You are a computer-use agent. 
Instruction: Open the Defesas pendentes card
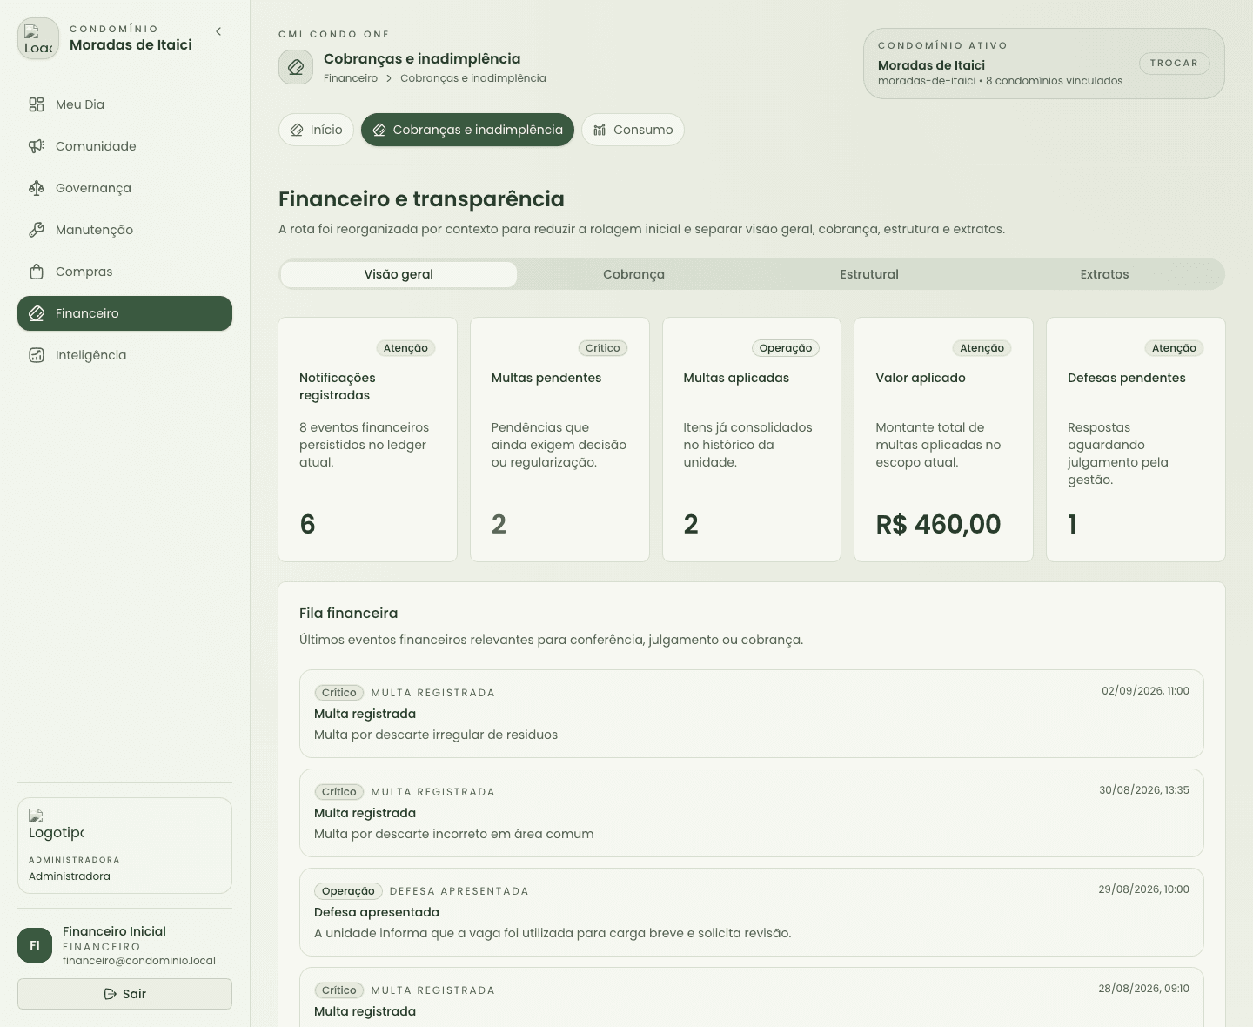pos(1136,440)
